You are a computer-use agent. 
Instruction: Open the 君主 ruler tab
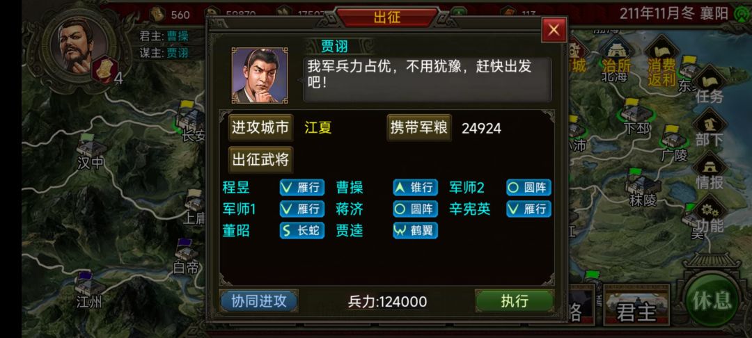click(x=636, y=305)
